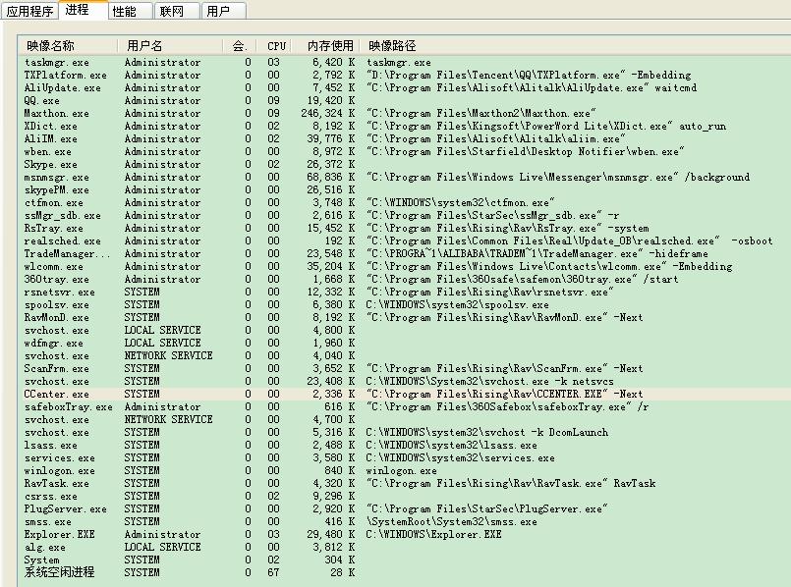
Task: Click the PowerWord Lite\XDict.exe path
Action: (546, 126)
